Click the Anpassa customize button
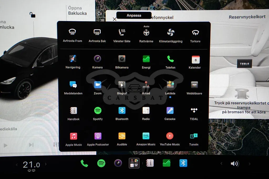Screen dimensions: 269x179 [x=134, y=15]
